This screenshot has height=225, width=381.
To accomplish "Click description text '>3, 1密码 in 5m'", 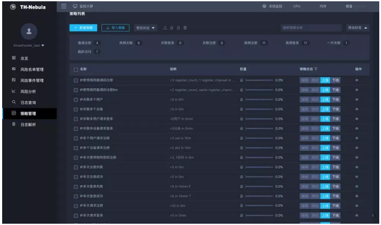I will pyautogui.click(x=182, y=158).
